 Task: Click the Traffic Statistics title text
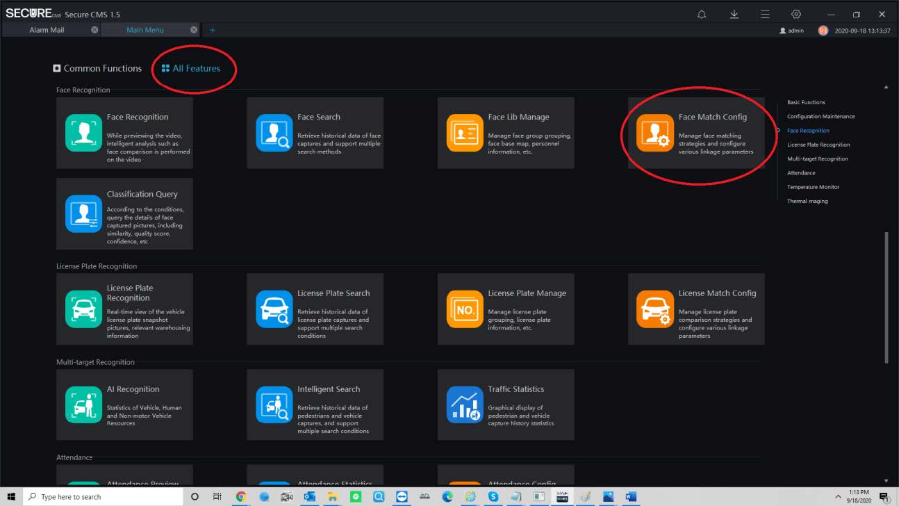(516, 389)
